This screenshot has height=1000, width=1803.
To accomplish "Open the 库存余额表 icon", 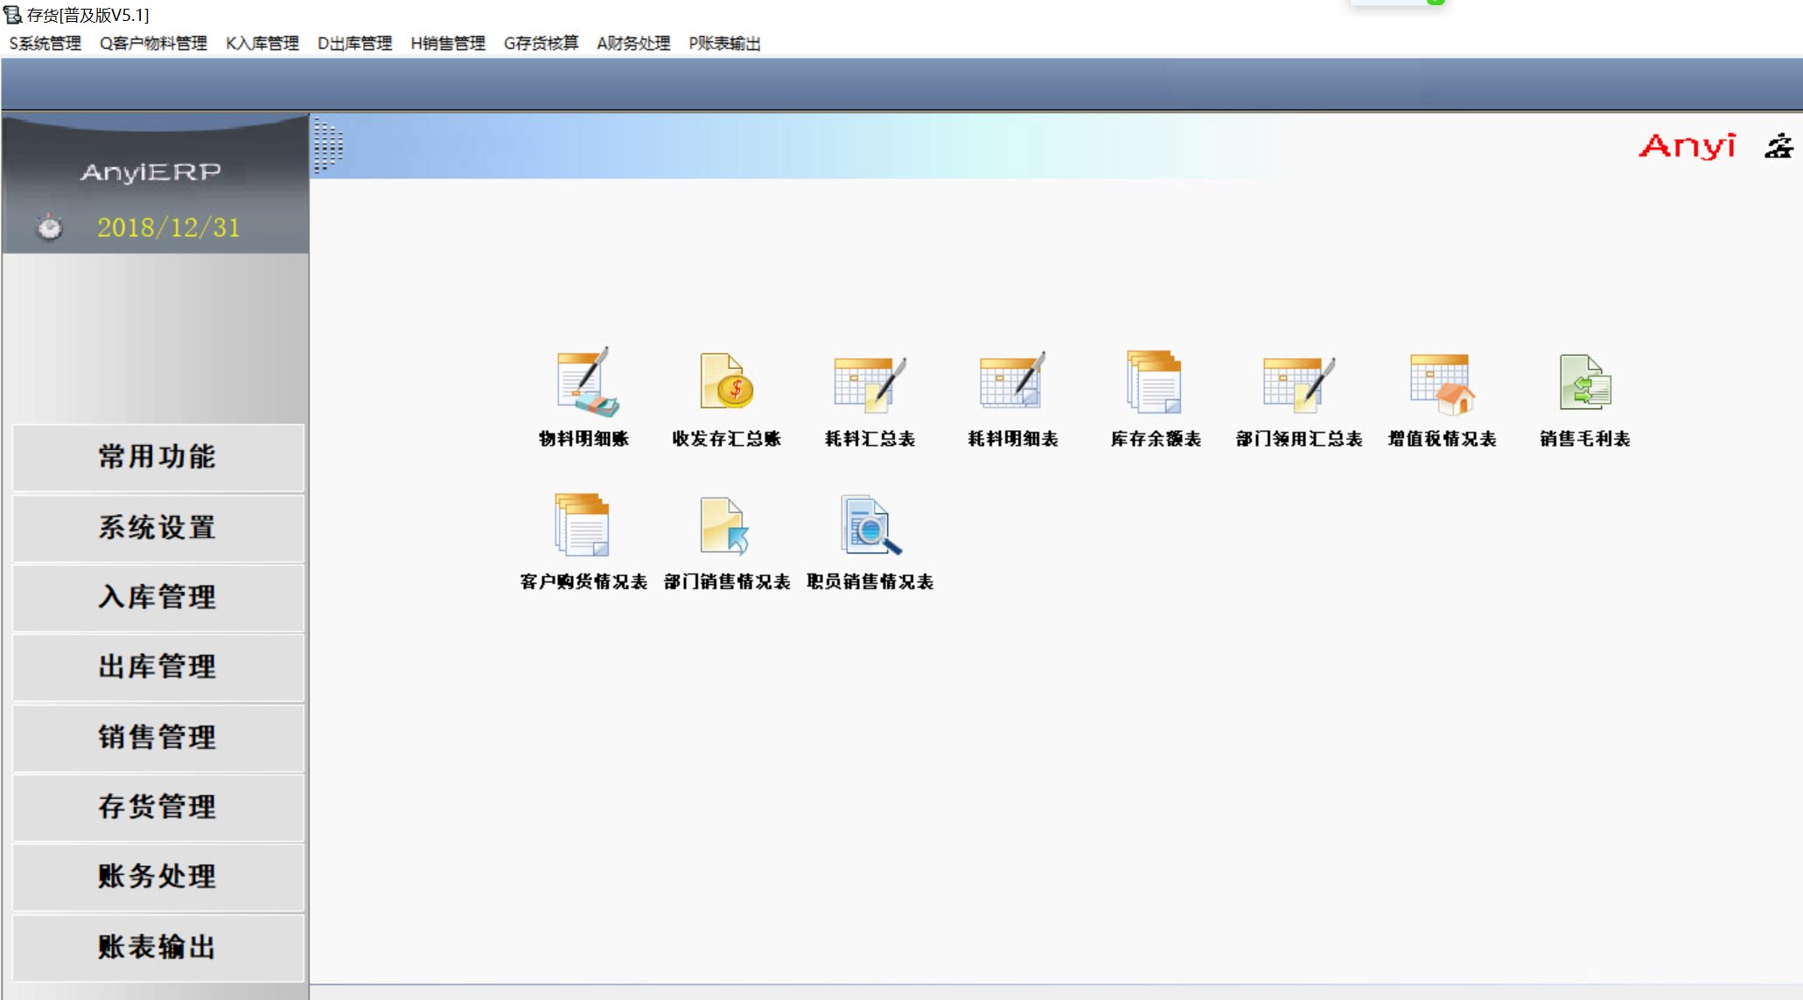I will coord(1155,383).
